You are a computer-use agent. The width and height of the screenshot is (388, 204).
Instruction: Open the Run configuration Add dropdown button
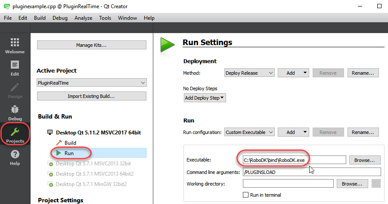(293, 132)
